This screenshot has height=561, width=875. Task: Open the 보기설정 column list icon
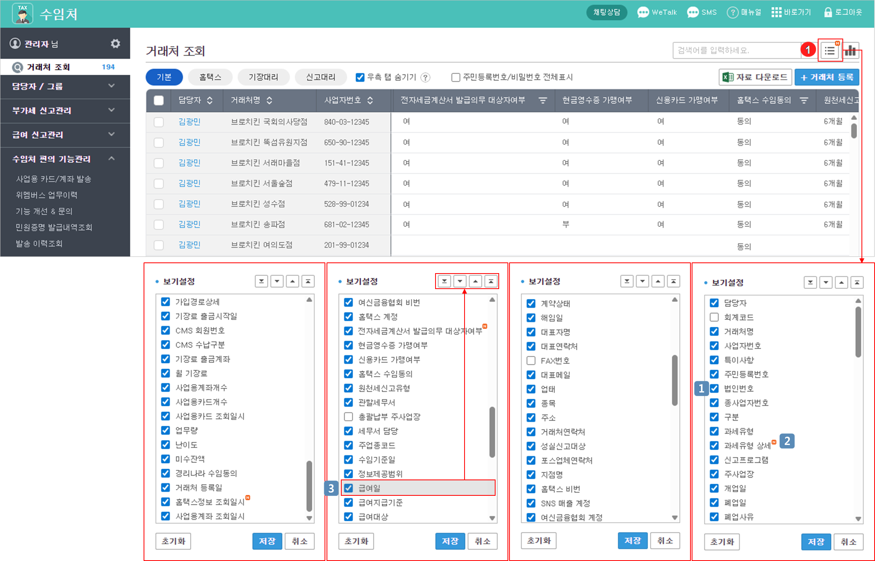tap(830, 50)
